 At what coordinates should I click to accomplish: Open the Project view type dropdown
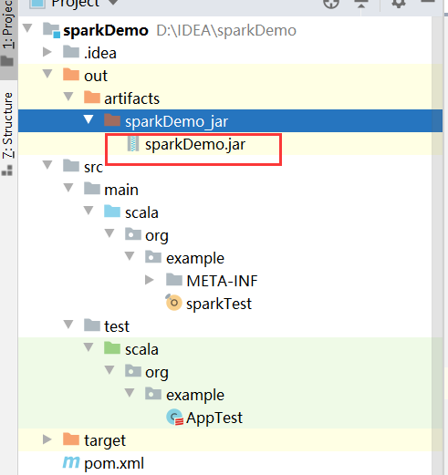click(x=113, y=3)
